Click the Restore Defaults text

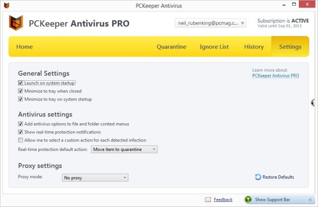click(x=278, y=177)
